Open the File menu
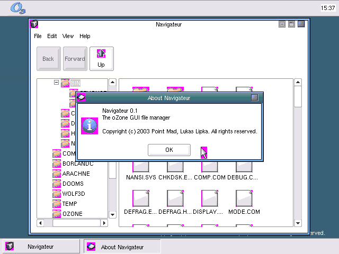This screenshot has height=254, width=339. pyautogui.click(x=38, y=36)
